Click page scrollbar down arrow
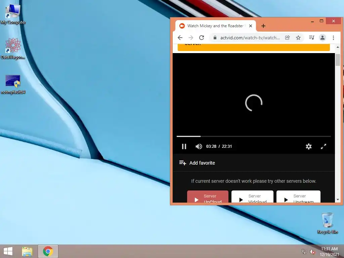Image resolution: width=344 pixels, height=258 pixels. 338,200
